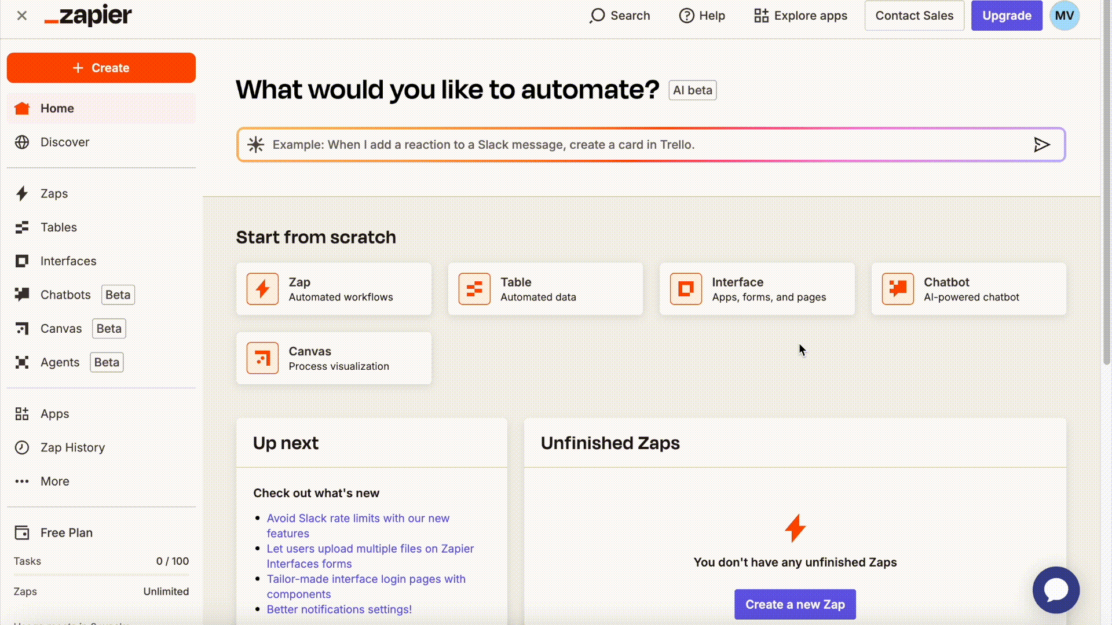This screenshot has width=1112, height=625.
Task: Click the Zap History clock icon
Action: tap(22, 447)
